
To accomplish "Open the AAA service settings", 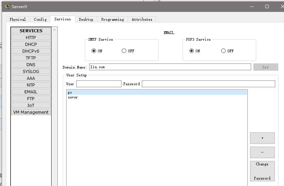I will tap(31, 78).
